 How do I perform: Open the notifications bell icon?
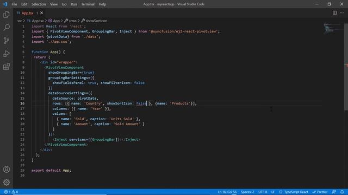(342, 192)
